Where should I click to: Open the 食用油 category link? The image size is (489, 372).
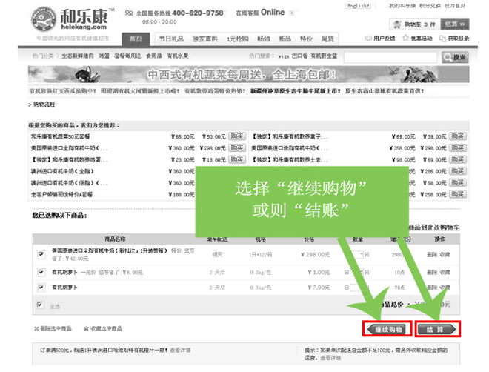(154, 56)
